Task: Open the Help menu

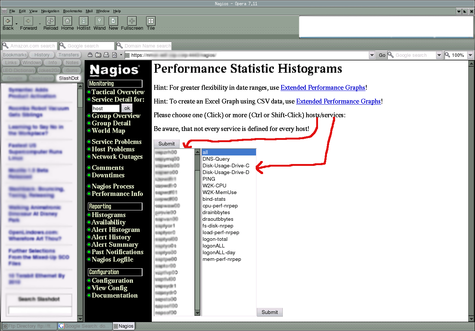Action: coord(117,11)
